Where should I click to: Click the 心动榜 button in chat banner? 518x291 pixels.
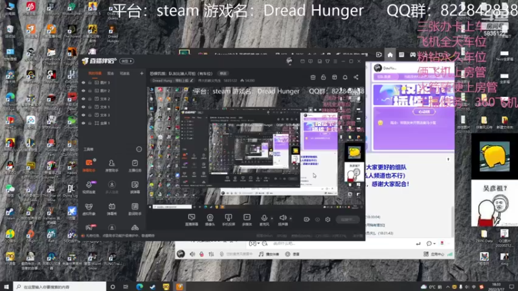click(x=424, y=111)
